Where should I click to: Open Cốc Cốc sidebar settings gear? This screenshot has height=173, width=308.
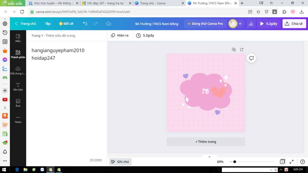click(5, 23)
